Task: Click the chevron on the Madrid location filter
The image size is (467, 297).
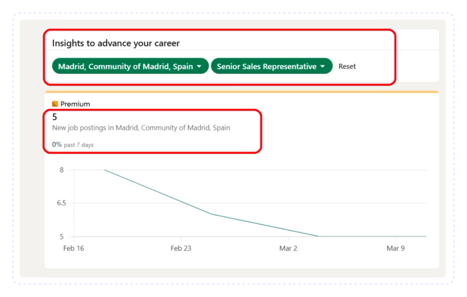Action: click(199, 66)
